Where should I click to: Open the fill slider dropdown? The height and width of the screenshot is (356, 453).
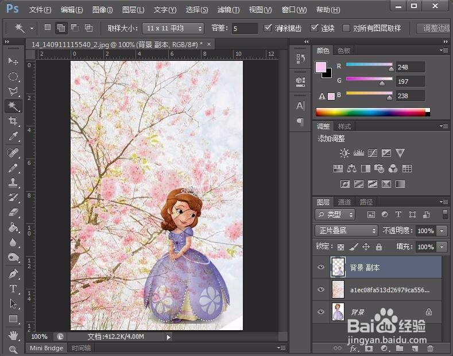coord(442,247)
